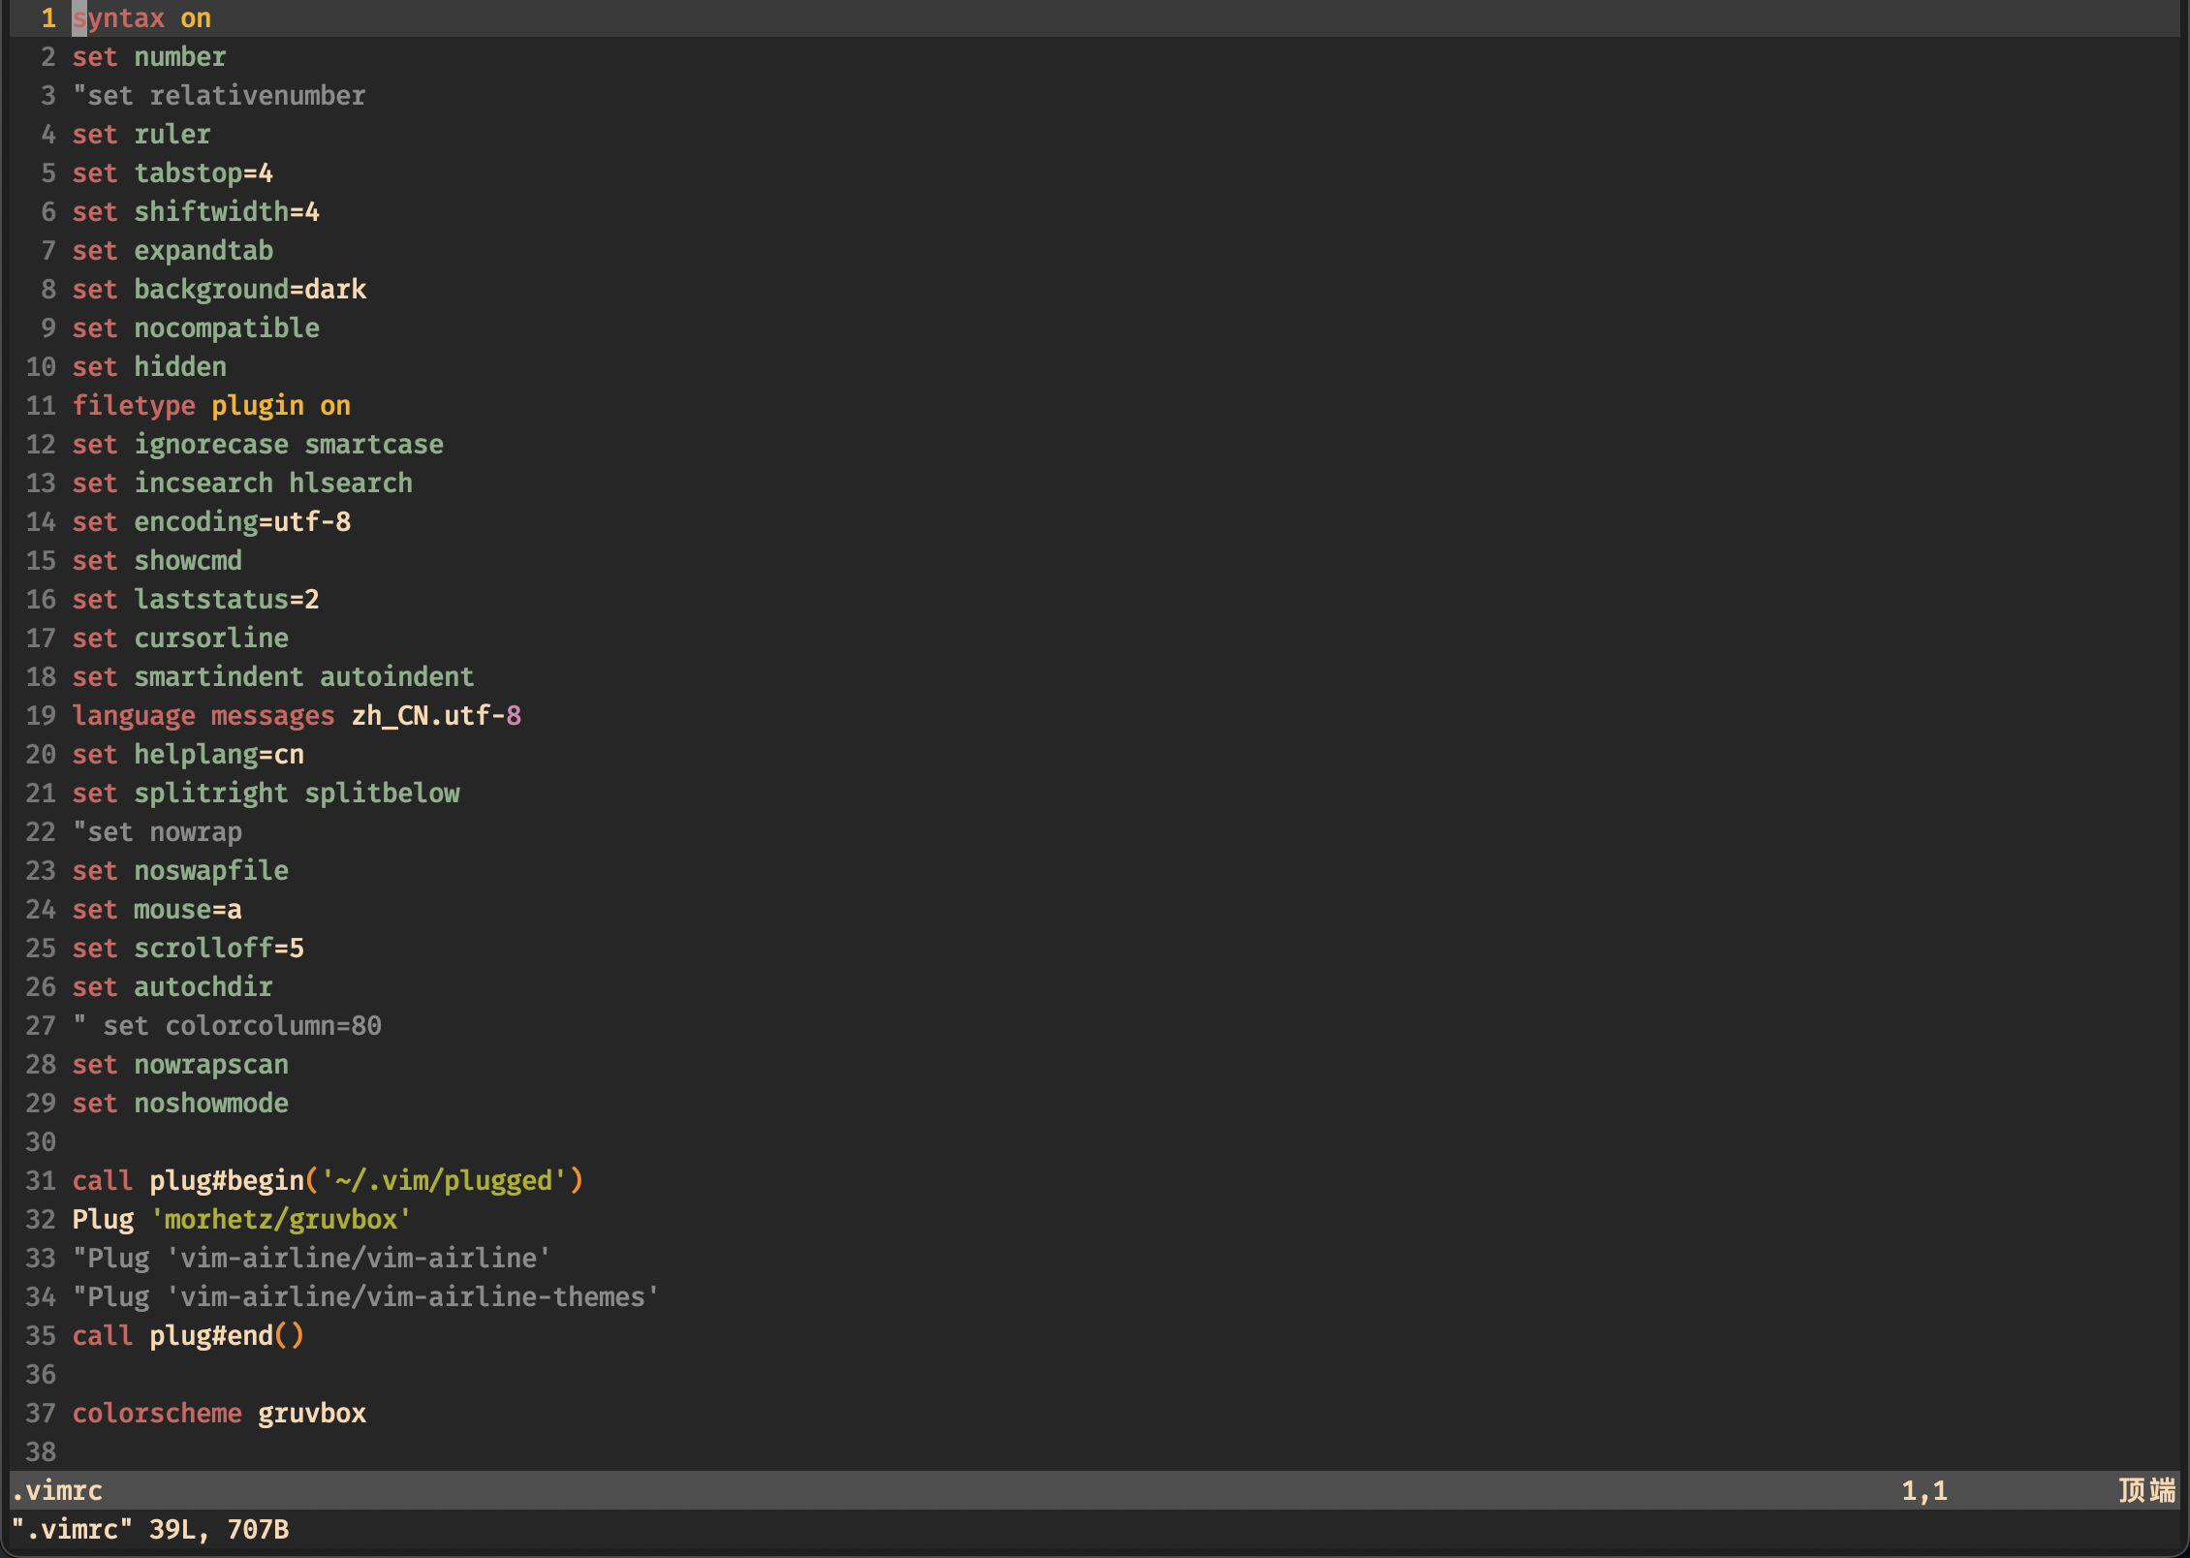Screen dimensions: 2190x1558
Task: Click the word 'hlsearch' in line 13
Action: [x=351, y=483]
